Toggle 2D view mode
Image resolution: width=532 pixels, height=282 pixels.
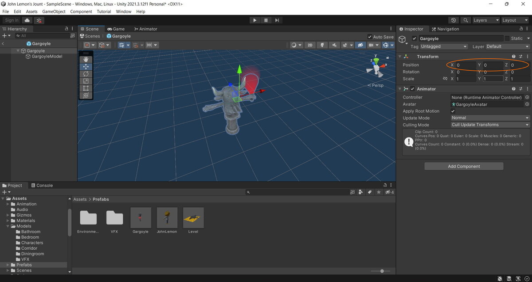[310, 45]
